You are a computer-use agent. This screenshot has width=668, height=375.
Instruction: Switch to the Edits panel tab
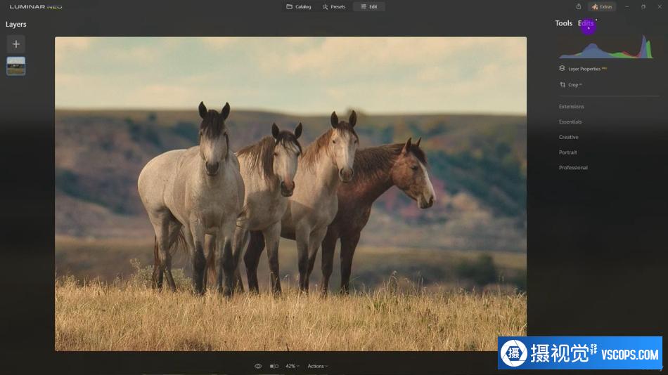click(x=586, y=23)
